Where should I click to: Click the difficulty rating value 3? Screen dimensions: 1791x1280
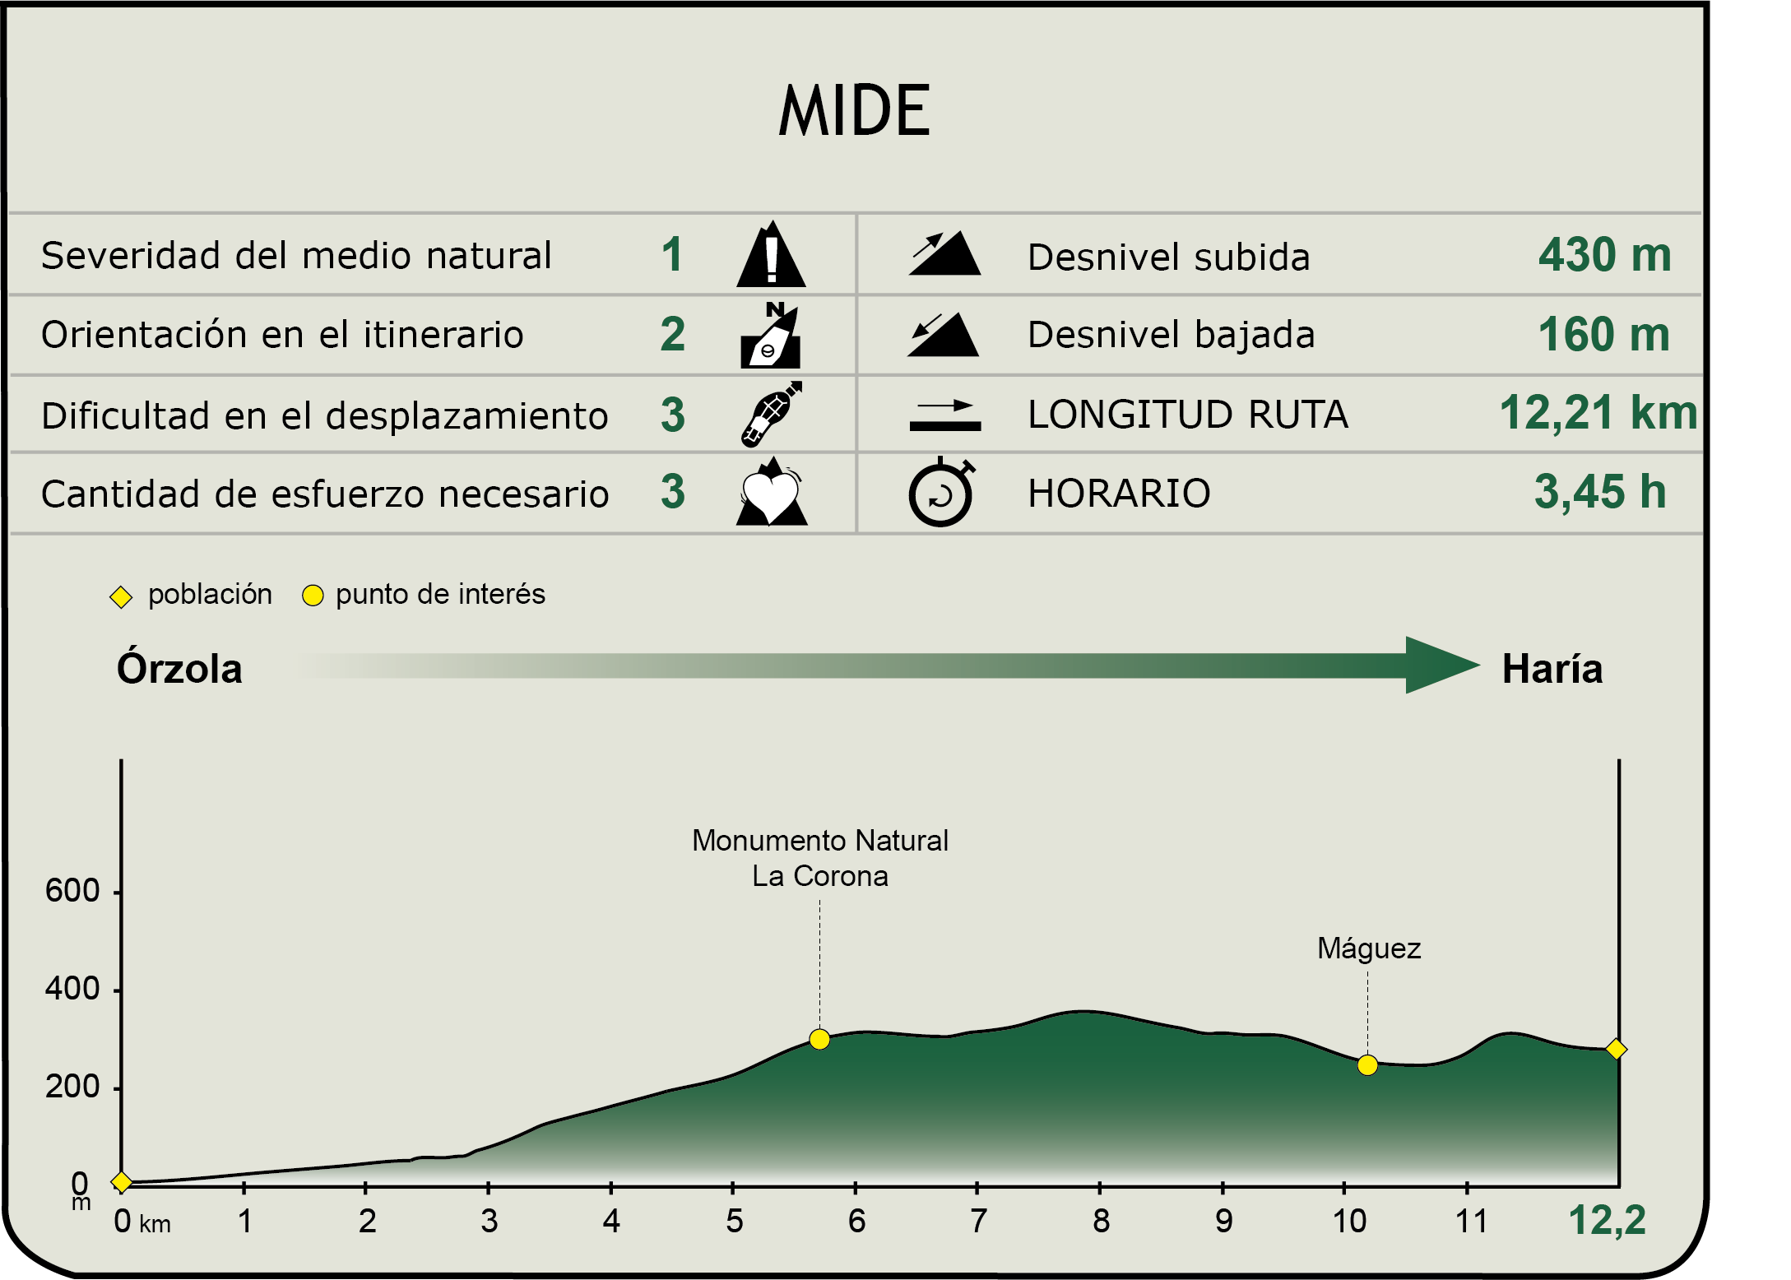[673, 414]
